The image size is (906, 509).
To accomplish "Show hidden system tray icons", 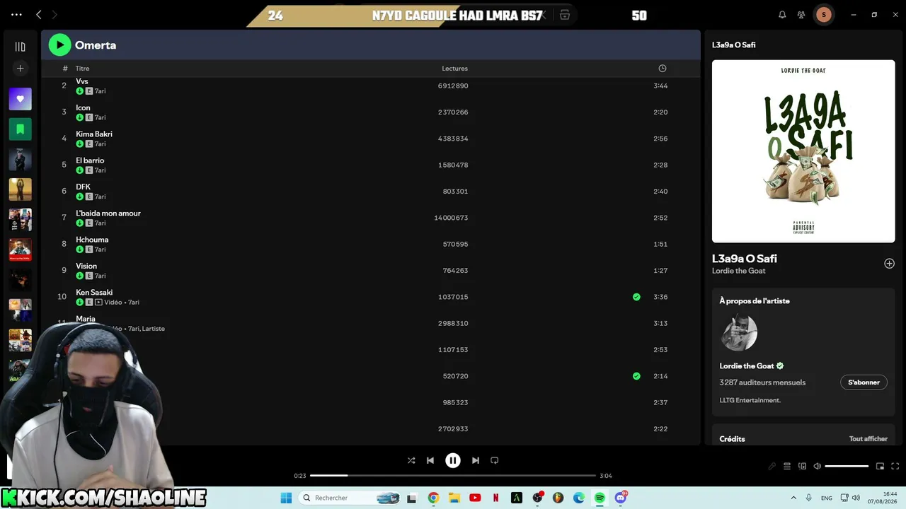I will 793,498.
